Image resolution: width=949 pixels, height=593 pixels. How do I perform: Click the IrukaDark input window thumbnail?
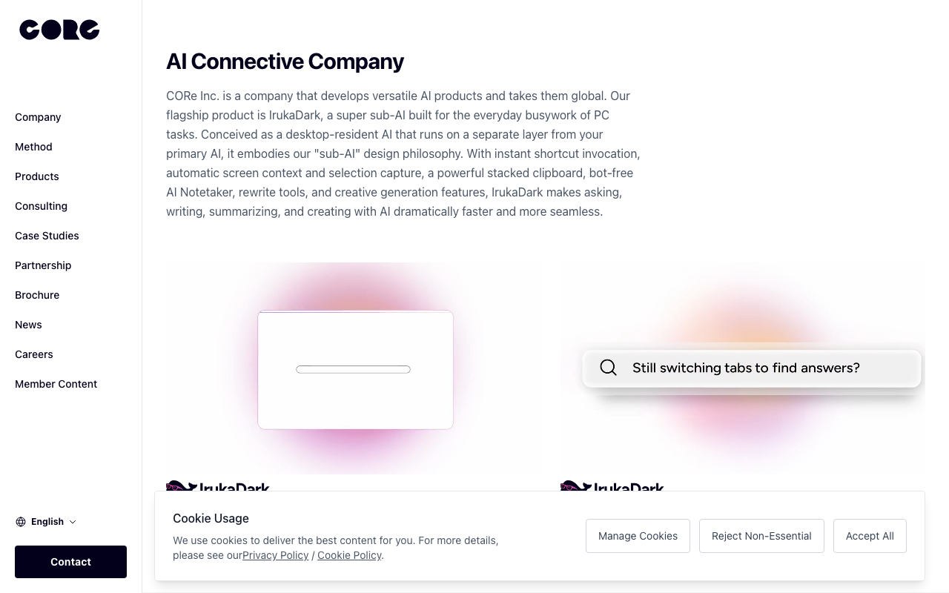(x=355, y=369)
